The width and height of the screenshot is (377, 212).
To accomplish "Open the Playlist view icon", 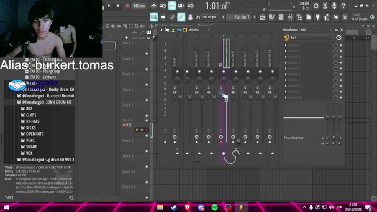I will tap(263, 17).
